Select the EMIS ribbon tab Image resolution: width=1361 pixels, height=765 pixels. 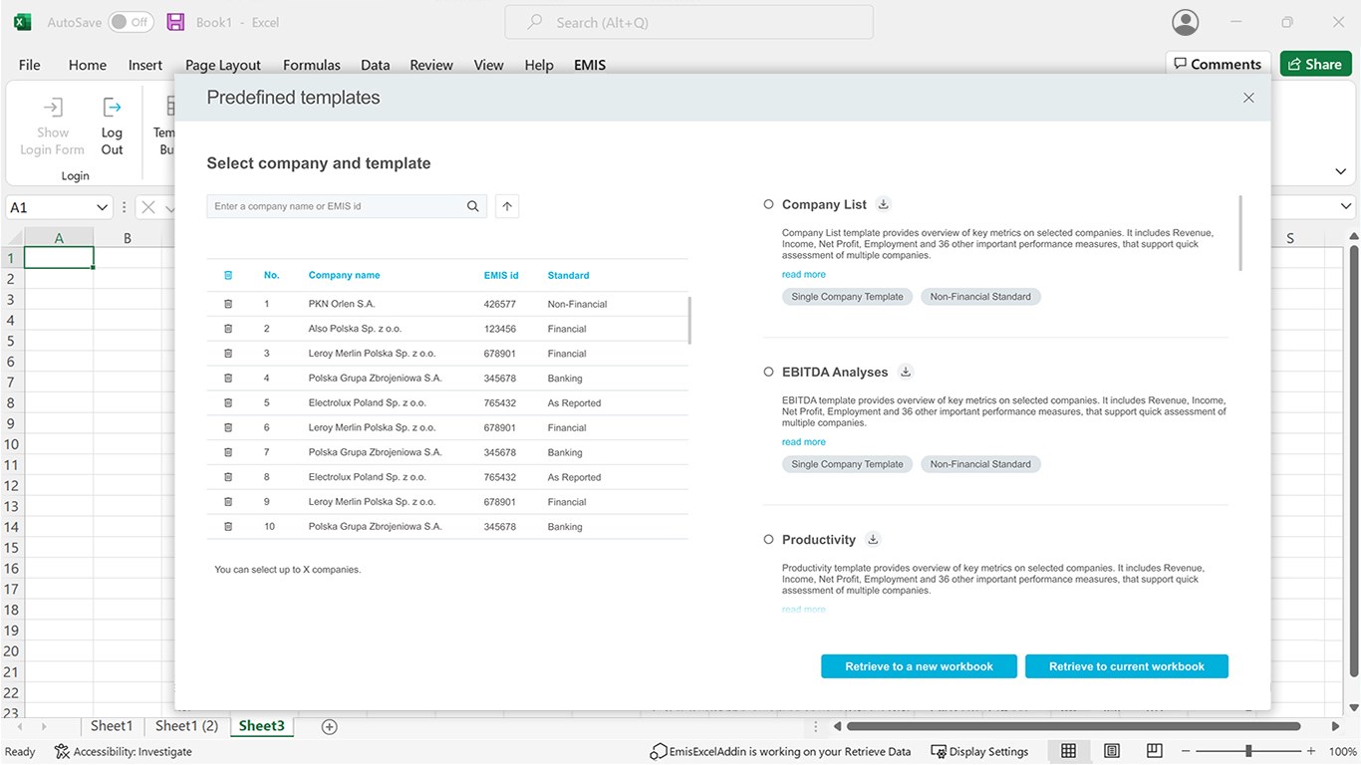(x=590, y=65)
